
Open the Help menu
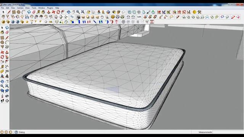[x=57, y=8]
